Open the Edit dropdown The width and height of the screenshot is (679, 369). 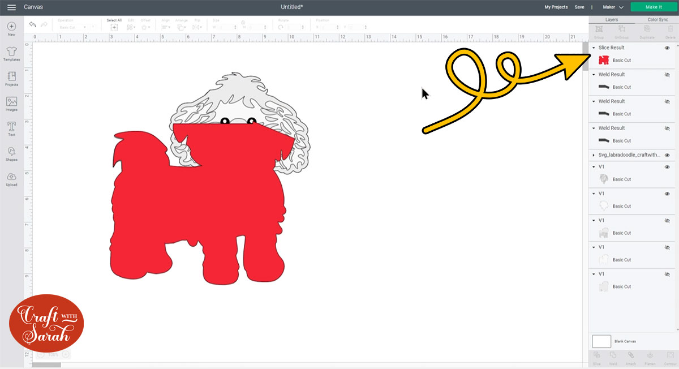pyautogui.click(x=131, y=27)
